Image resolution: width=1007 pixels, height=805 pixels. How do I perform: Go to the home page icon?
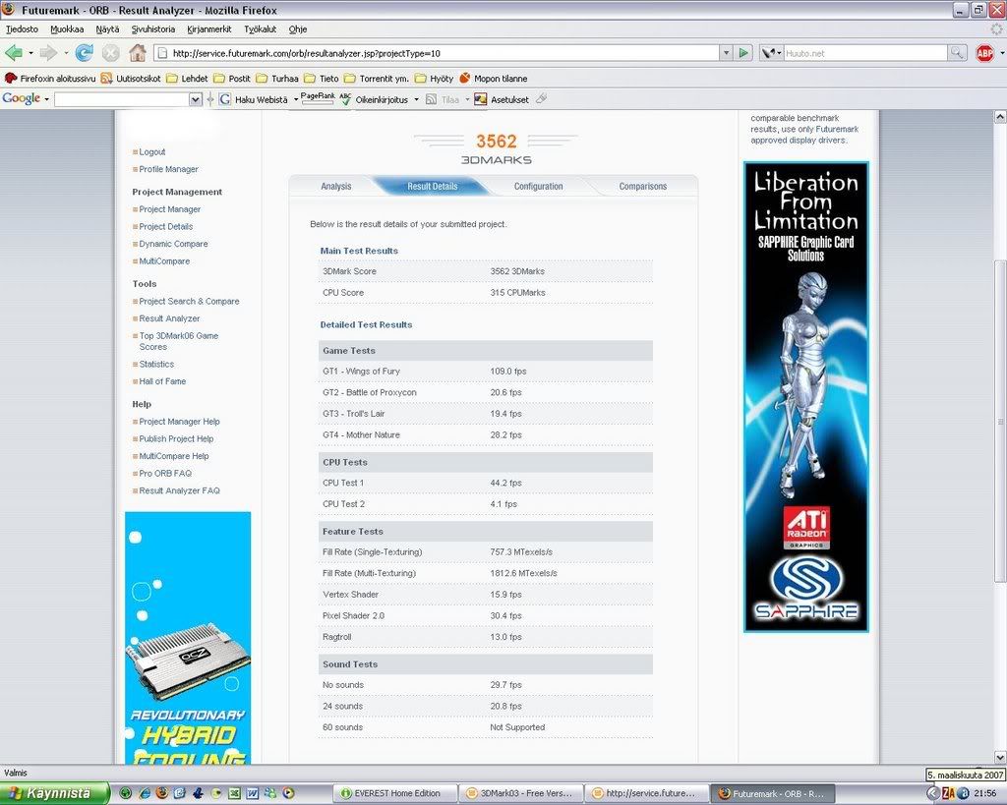point(138,53)
